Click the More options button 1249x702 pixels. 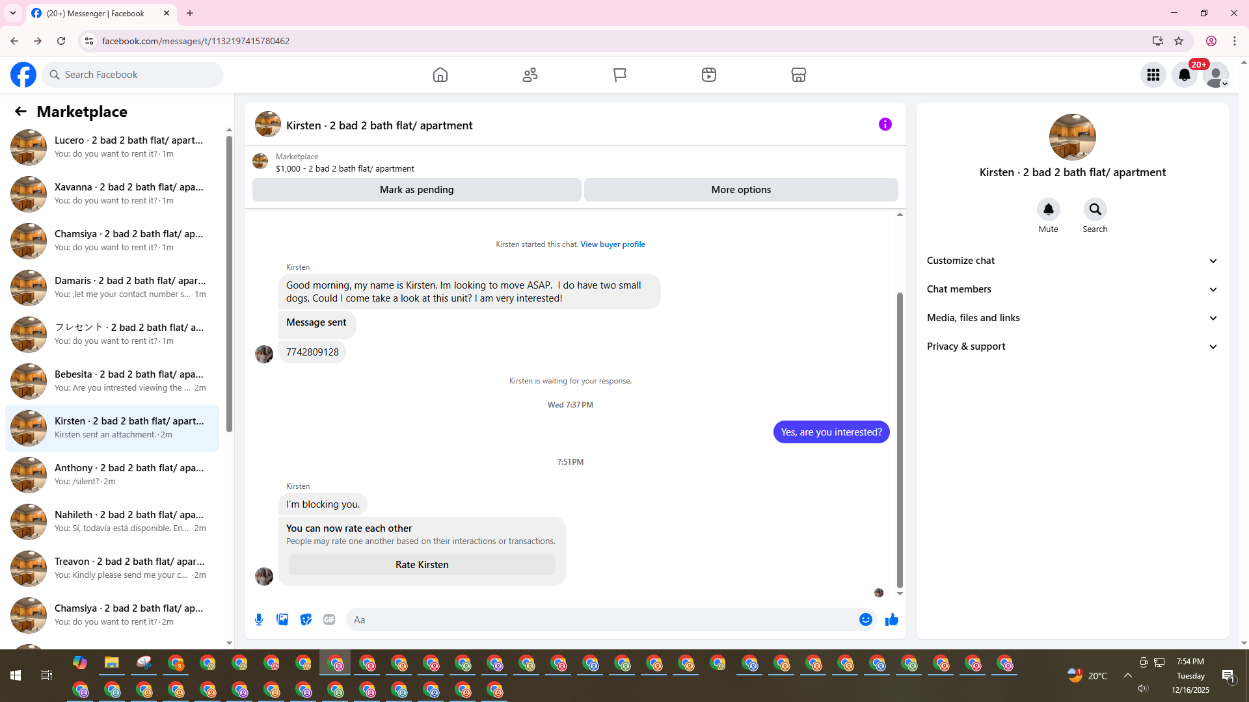point(741,190)
